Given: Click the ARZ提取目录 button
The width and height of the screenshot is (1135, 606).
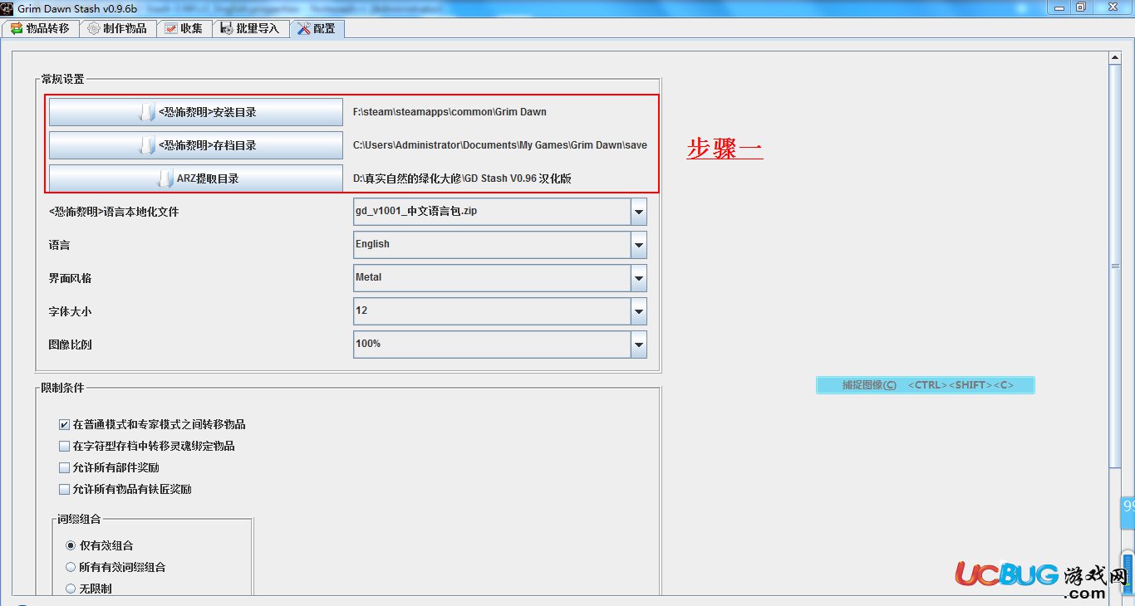Looking at the screenshot, I should (x=196, y=178).
